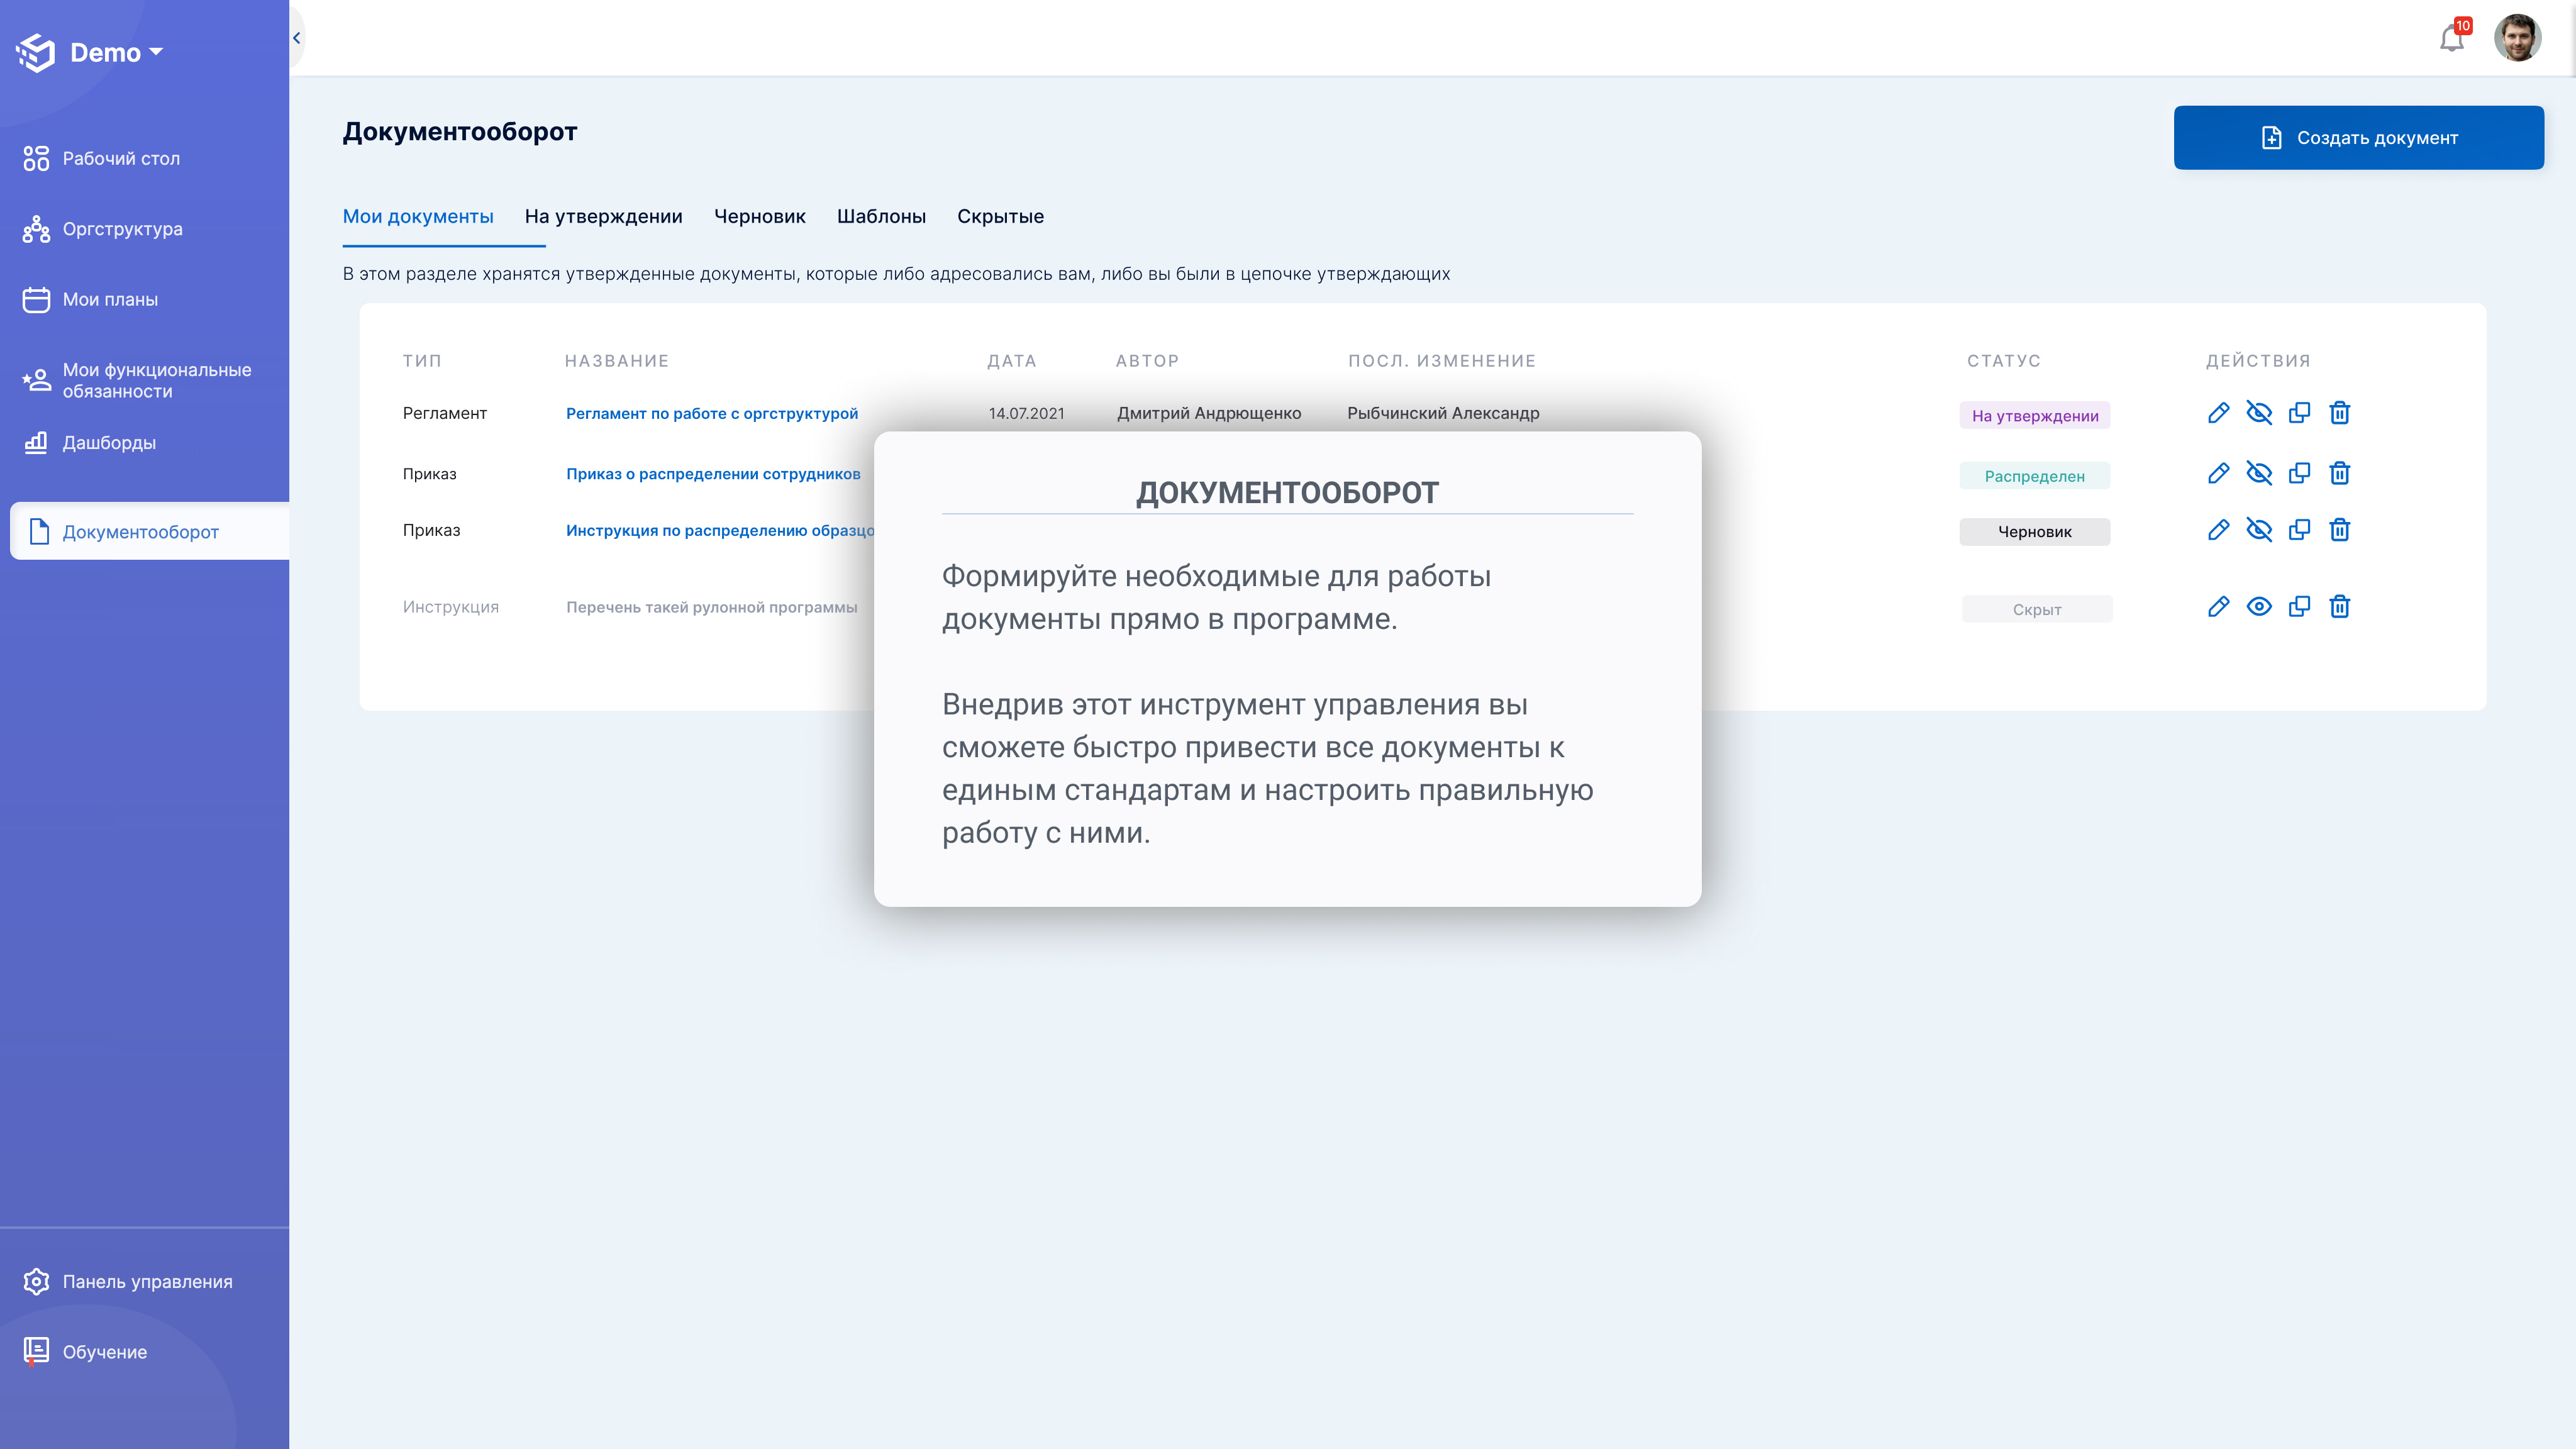This screenshot has width=2576, height=1449.
Task: Open Инструкция по распределению образцов link
Action: tap(720, 530)
